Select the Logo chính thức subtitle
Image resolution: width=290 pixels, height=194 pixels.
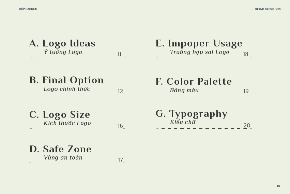67,89
